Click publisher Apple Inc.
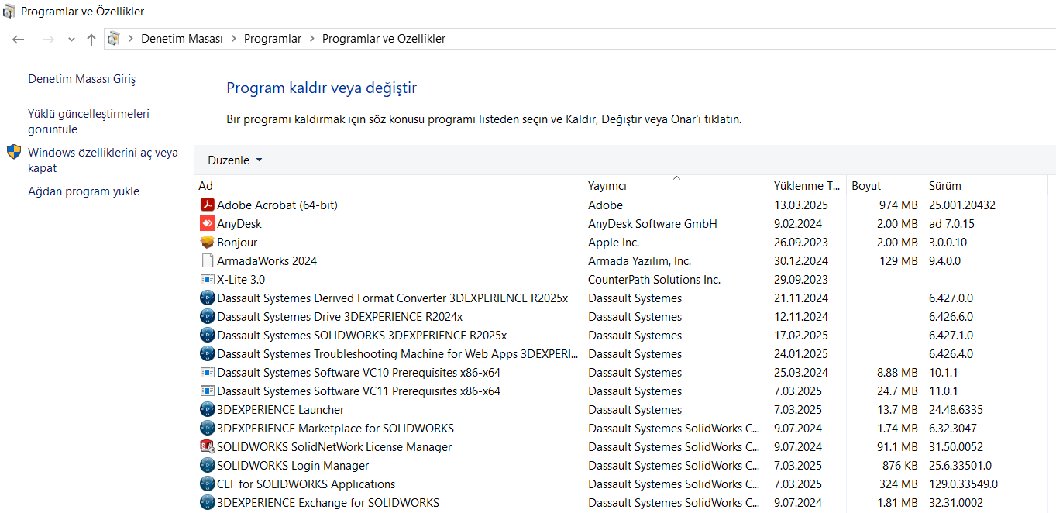 tap(614, 243)
